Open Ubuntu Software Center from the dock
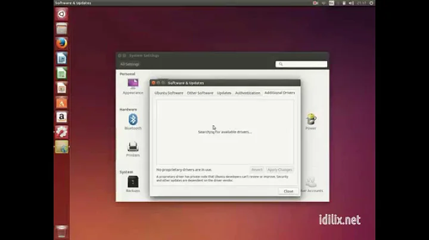 pos(61,103)
